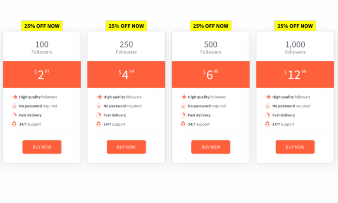The image size is (338, 203).
Task: Click the 1,000 Followers heading
Action: (x=295, y=47)
